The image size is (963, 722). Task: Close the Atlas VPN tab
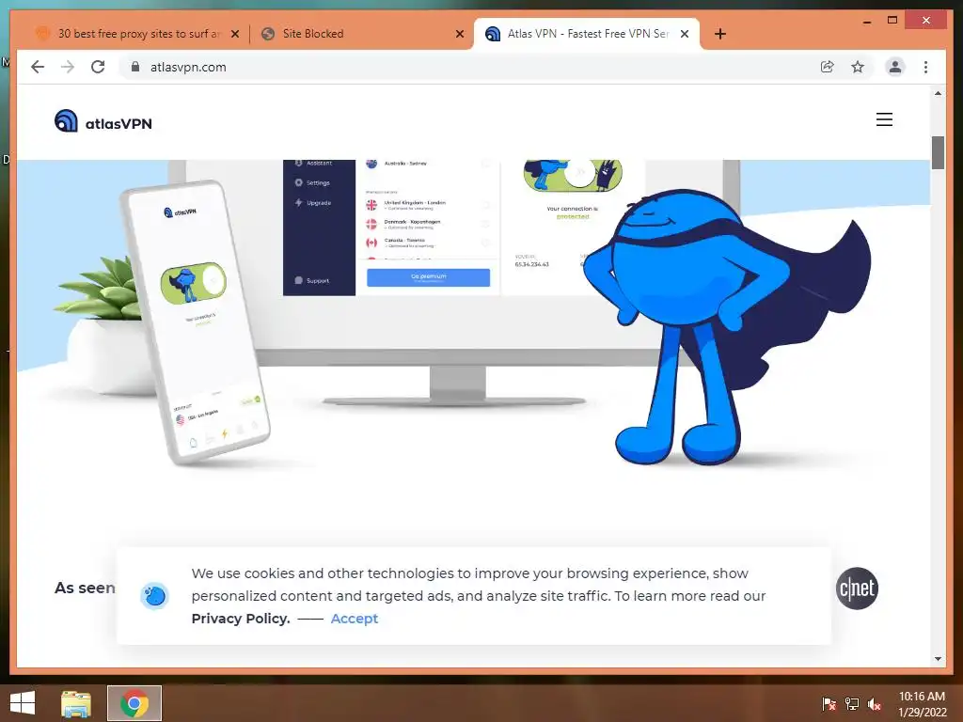click(685, 34)
